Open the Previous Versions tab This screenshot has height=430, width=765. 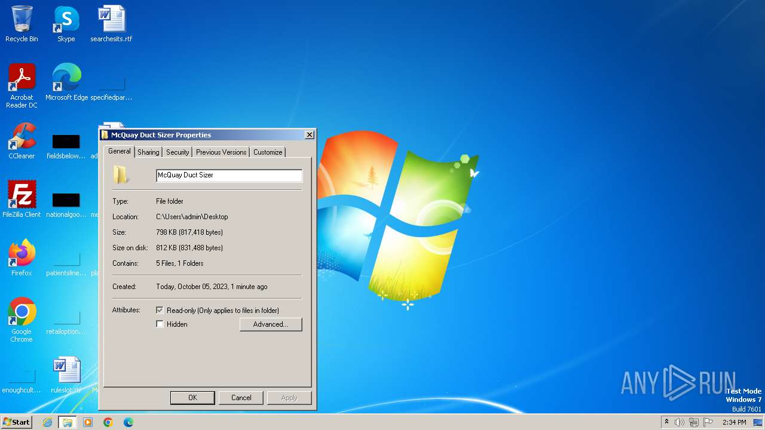pos(221,152)
